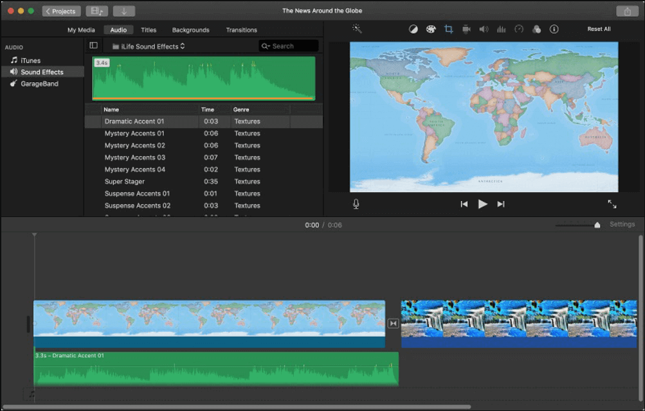This screenshot has height=411, width=645.
Task: Open the timeline Settings menu
Action: pyautogui.click(x=621, y=224)
